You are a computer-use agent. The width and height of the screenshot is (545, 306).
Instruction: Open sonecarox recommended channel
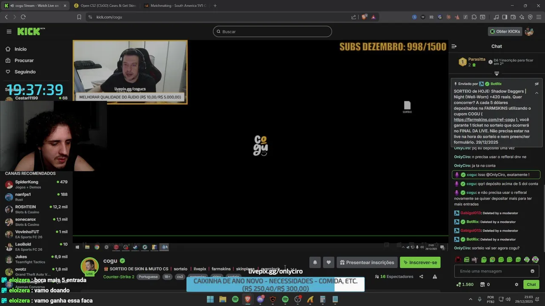coord(36,222)
